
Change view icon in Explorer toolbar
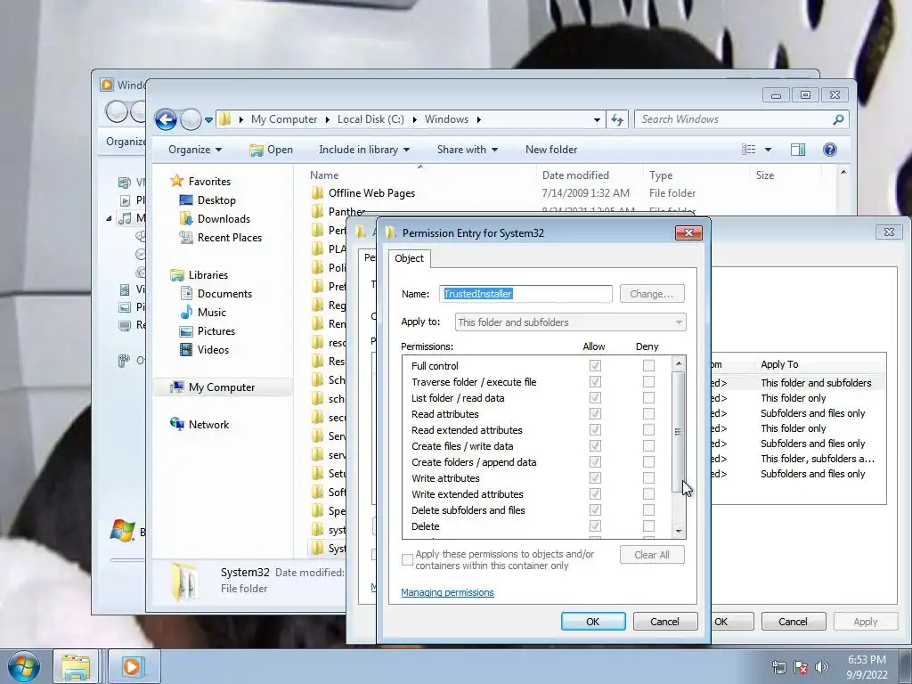click(x=748, y=150)
